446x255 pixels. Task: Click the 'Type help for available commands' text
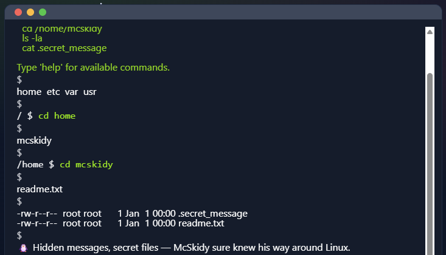pos(93,67)
